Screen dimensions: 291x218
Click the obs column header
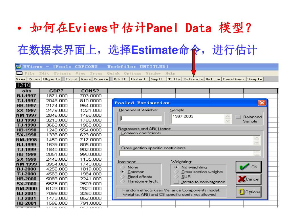(27, 91)
